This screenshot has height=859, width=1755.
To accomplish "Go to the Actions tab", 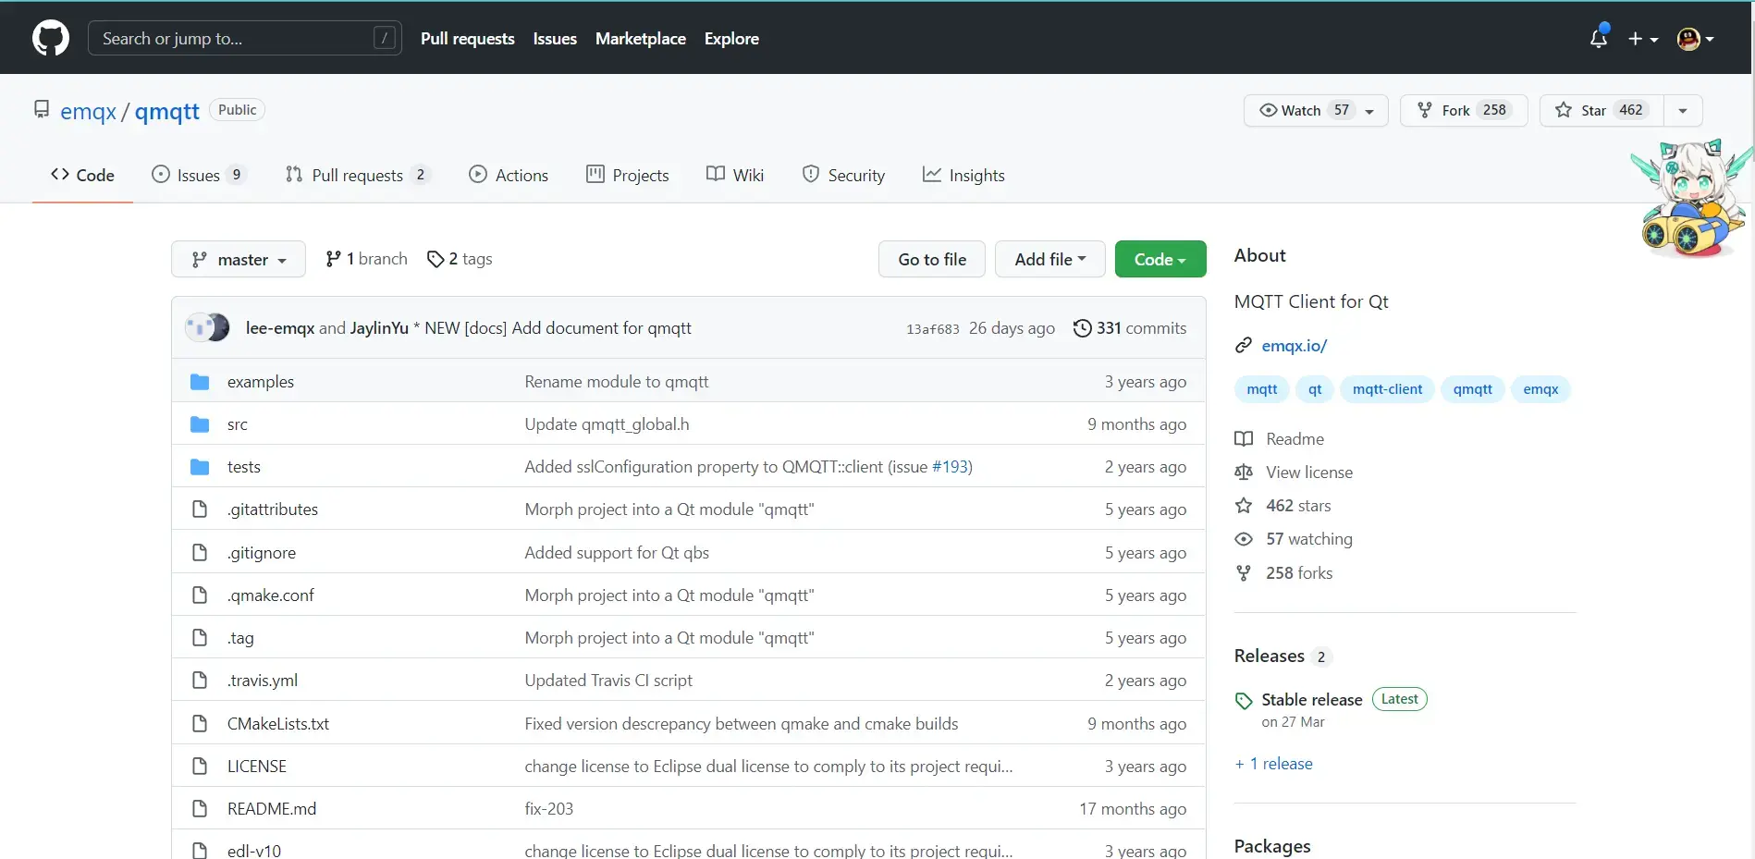I will [x=509, y=175].
